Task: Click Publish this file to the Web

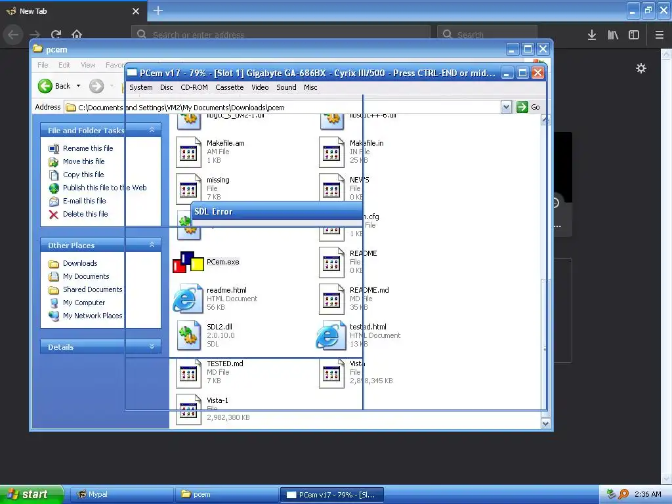Action: [104, 188]
